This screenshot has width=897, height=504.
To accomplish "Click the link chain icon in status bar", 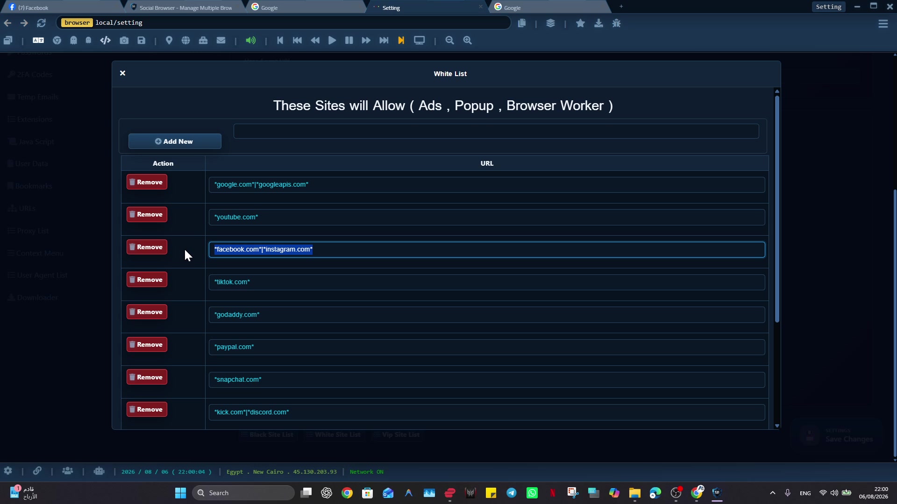I will 37,471.
